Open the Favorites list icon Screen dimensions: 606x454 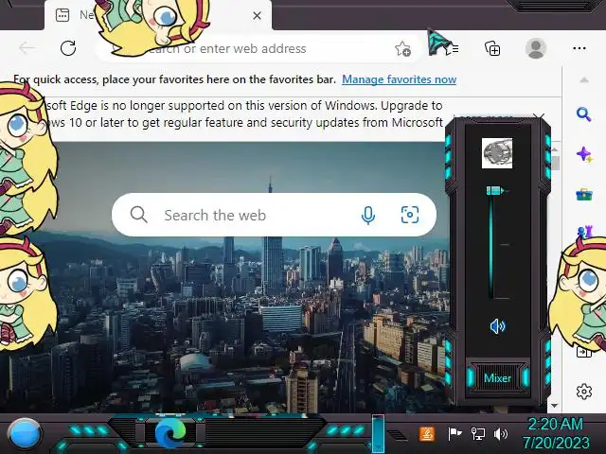(x=453, y=49)
